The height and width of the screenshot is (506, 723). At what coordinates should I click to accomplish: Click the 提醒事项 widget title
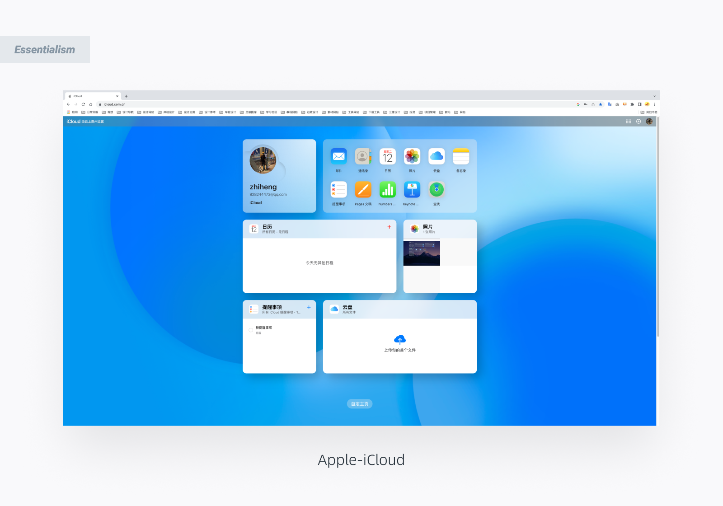click(272, 307)
